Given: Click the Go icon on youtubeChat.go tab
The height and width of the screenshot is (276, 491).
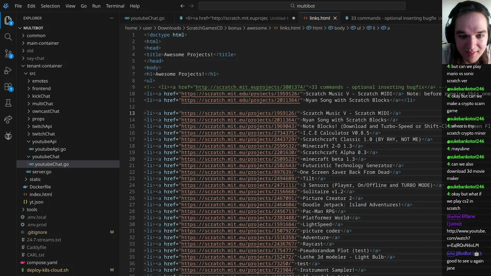Looking at the screenshot, I should click(127, 18).
